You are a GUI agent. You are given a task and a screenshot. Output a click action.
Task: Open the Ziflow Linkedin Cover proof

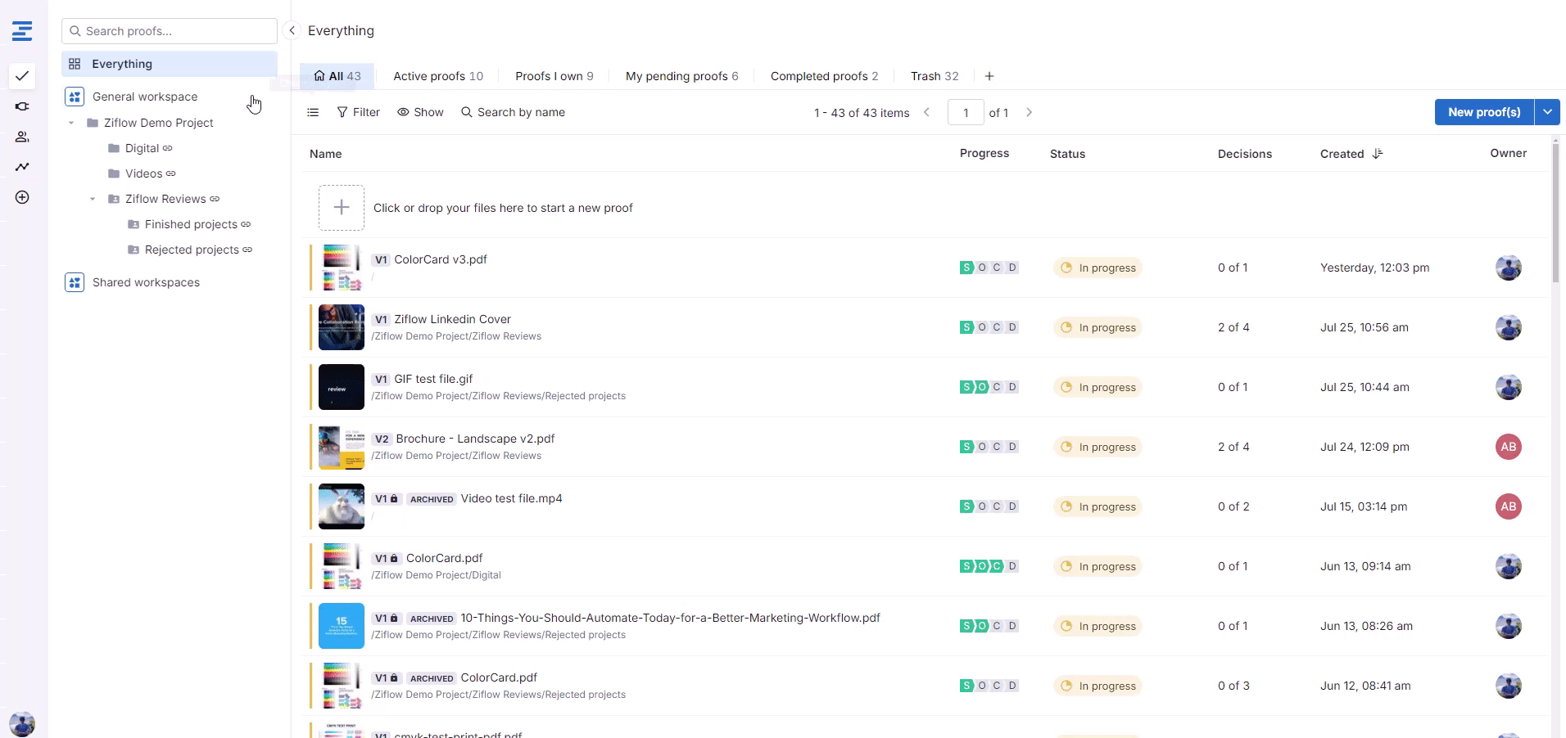tap(452, 319)
